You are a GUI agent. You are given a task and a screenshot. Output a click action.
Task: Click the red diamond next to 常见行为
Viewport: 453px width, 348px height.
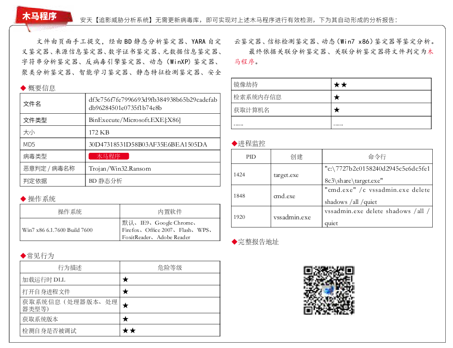pyautogui.click(x=23, y=256)
